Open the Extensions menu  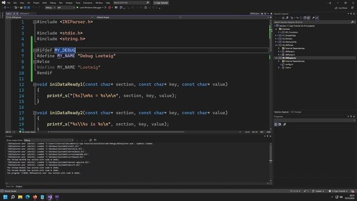click(x=88, y=3)
